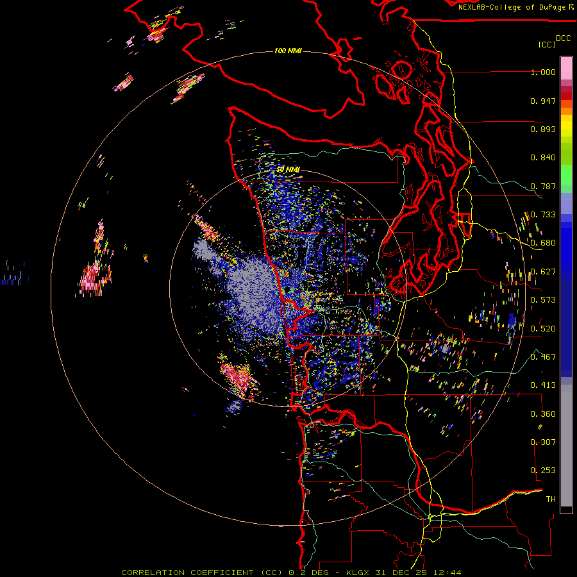Pick the periwinkle segment near 0.733

click(566, 203)
